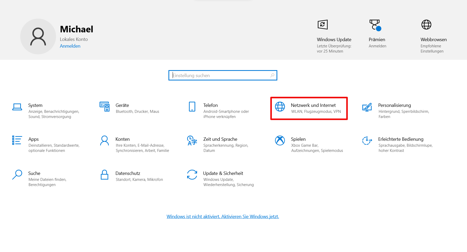
Task: Click the Windows activation link
Action: pyautogui.click(x=223, y=217)
